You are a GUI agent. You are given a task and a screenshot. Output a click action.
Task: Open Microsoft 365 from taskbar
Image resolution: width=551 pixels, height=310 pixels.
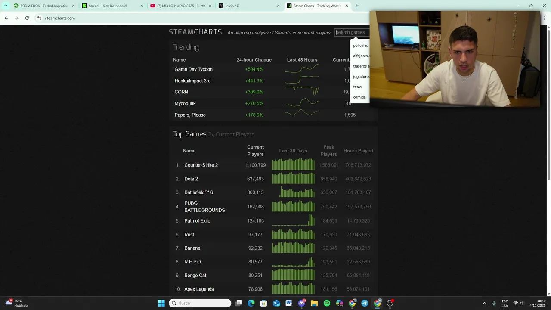tap(339, 303)
